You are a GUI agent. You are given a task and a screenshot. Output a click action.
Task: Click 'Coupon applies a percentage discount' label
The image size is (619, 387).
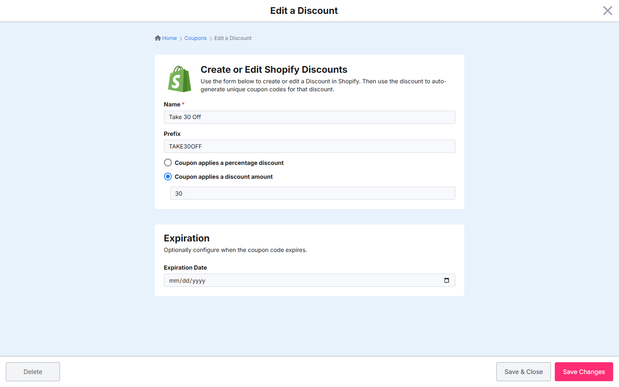tap(229, 163)
